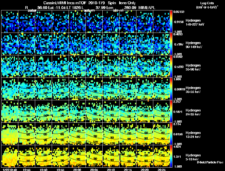Viewport: 225px width, 171px height.
Task: Click the 'Spin' word in the header
Action: coord(112,3)
